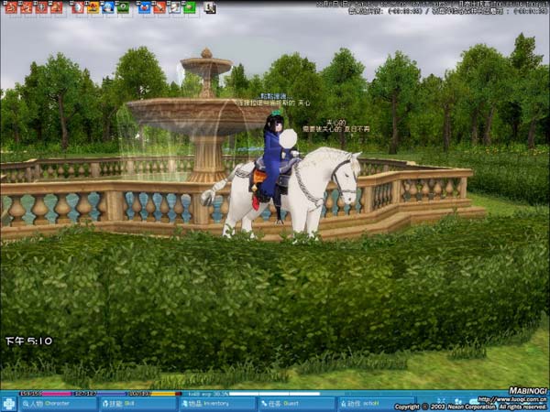
Task: Activate the fourth red skill slot in first hotbar group
Action: click(57, 7)
